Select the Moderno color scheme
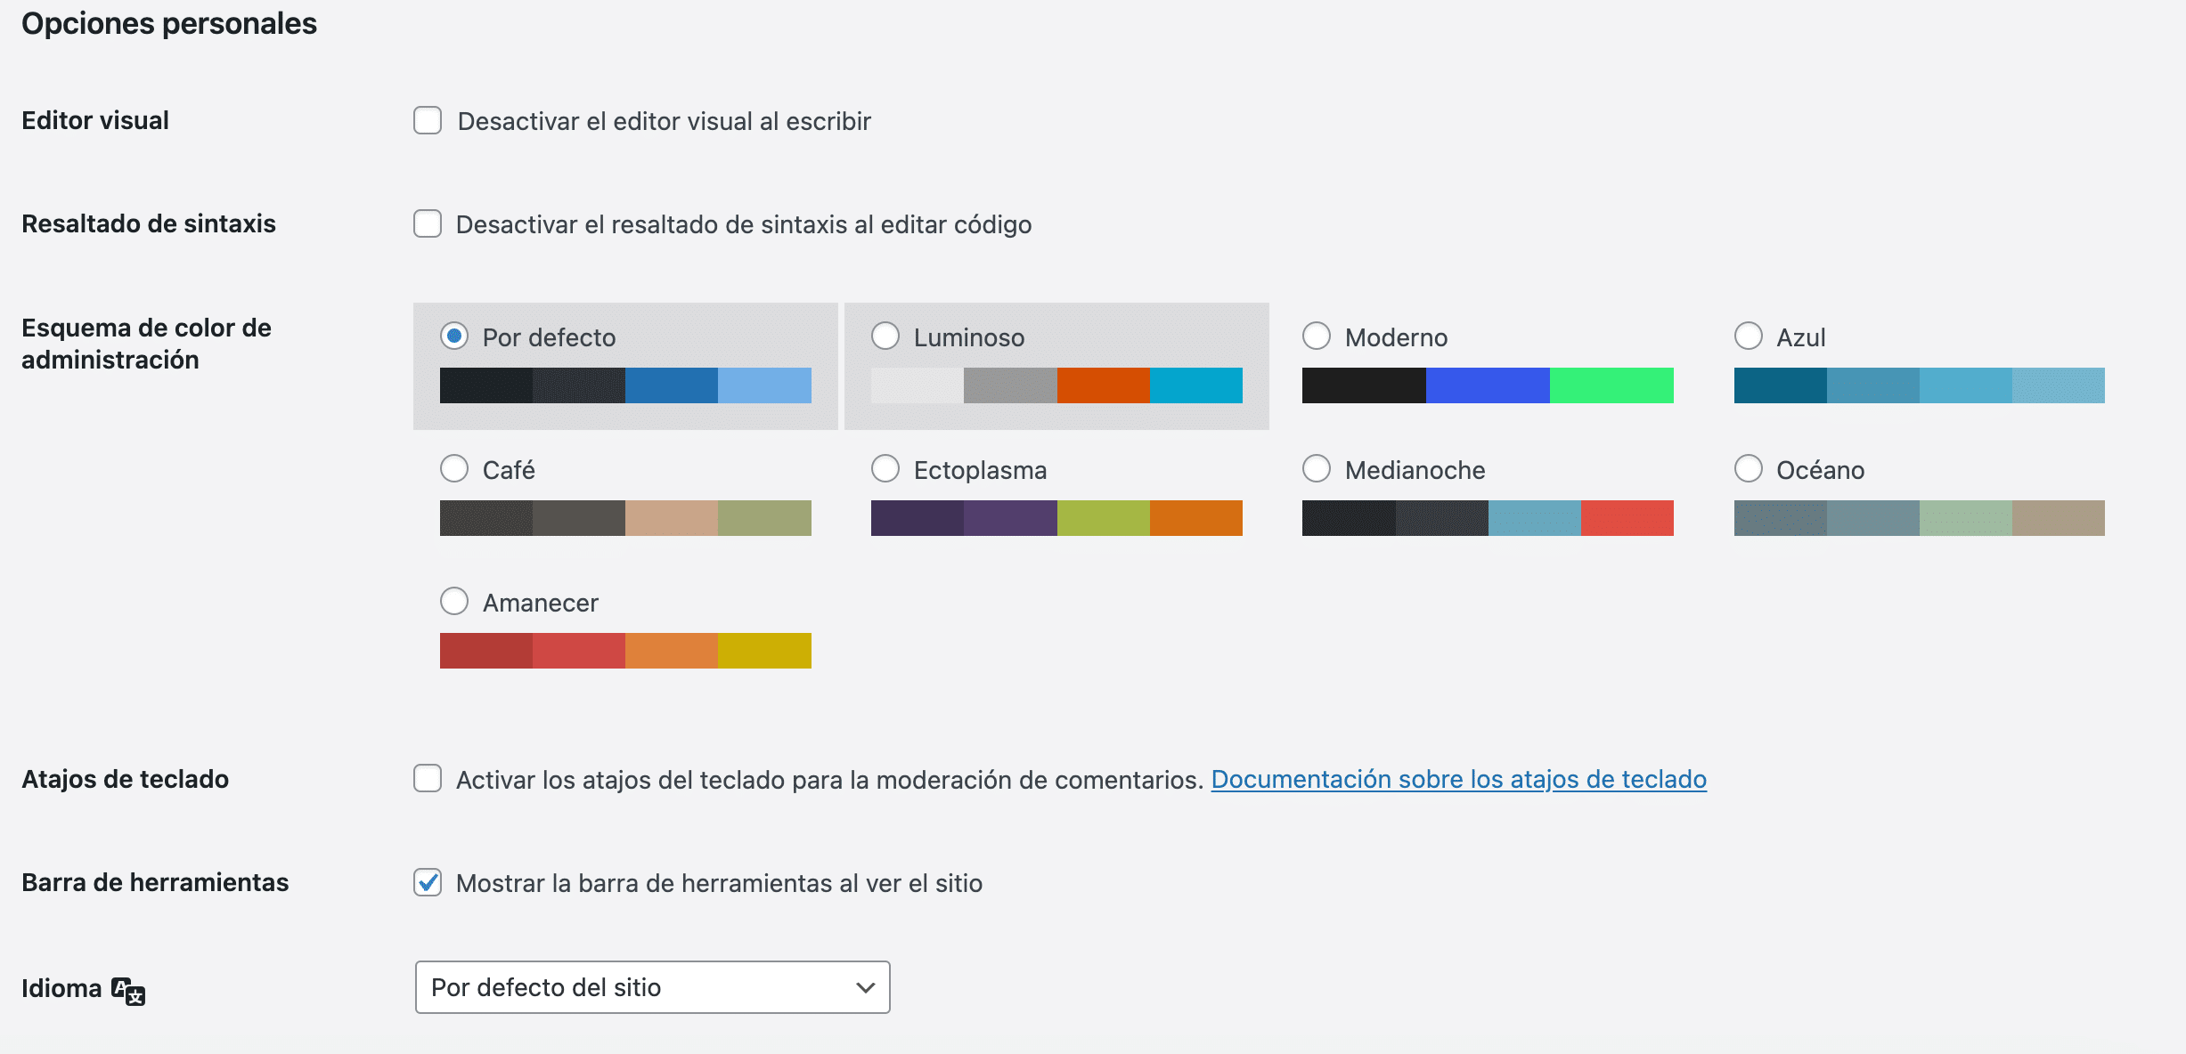Image resolution: width=2186 pixels, height=1054 pixels. [1317, 336]
